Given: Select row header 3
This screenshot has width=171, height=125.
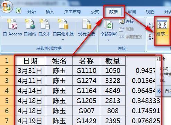Looking at the screenshot, I should (x=7, y=81).
